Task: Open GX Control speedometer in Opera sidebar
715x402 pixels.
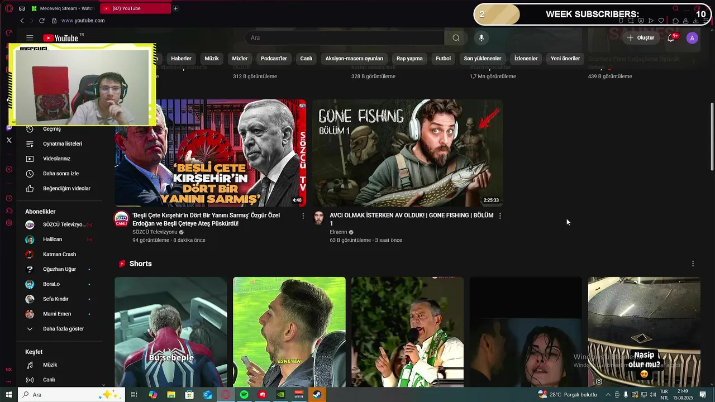Action: coord(8,33)
